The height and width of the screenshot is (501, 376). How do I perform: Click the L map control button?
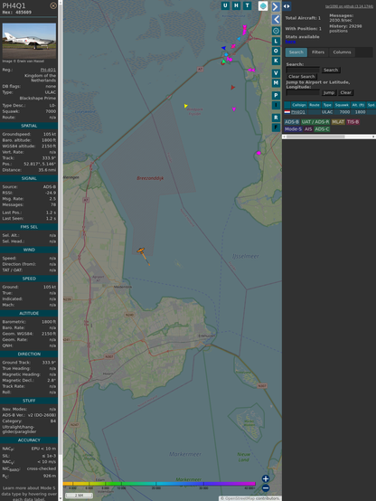tap(276, 41)
